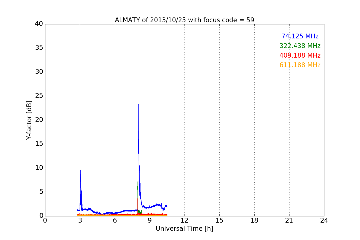Click x-axis tick label 24
The height and width of the screenshot is (240, 360).
click(324, 220)
